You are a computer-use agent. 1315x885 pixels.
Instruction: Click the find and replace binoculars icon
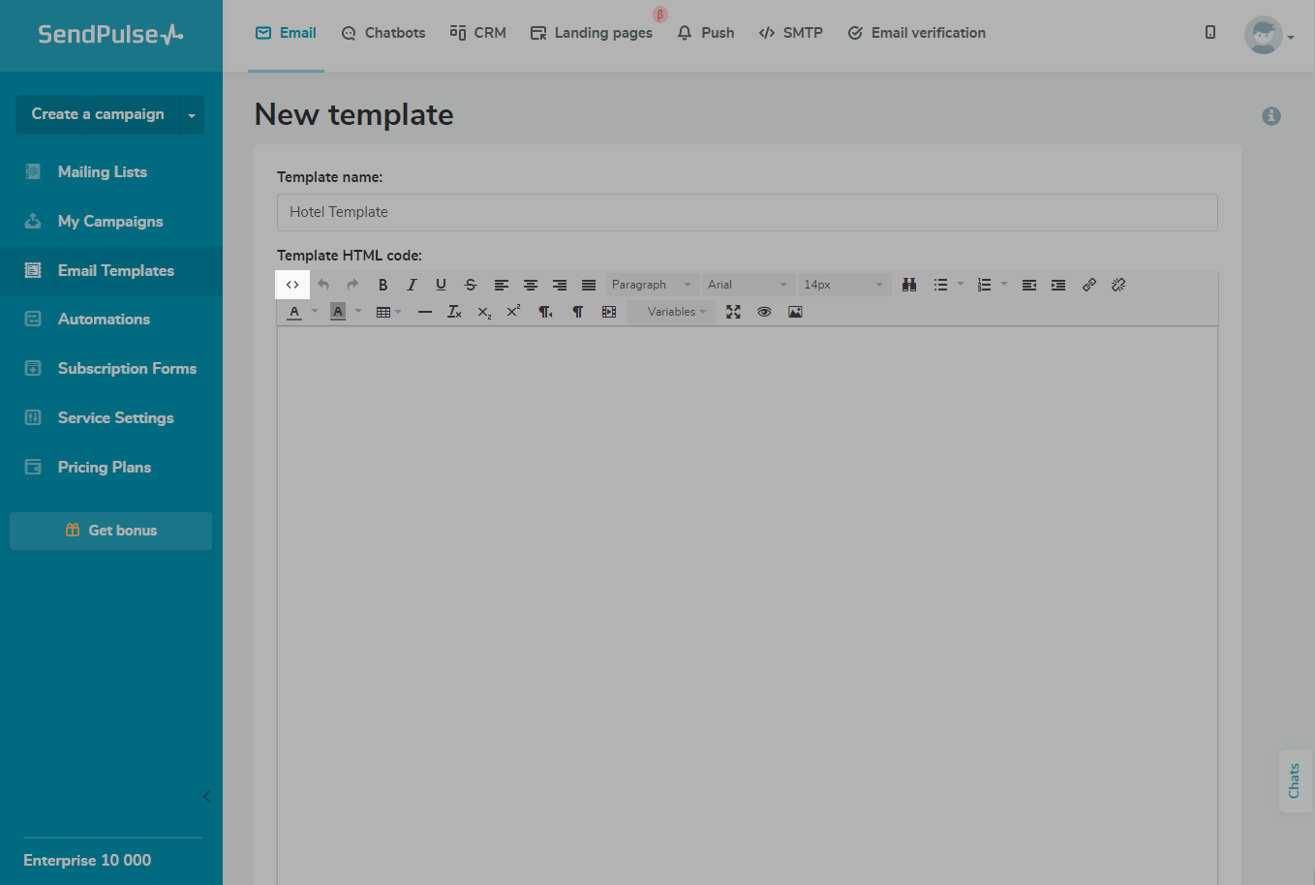pos(909,285)
